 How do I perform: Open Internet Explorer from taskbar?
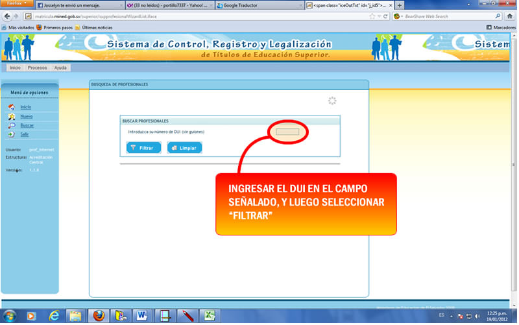coord(54,316)
